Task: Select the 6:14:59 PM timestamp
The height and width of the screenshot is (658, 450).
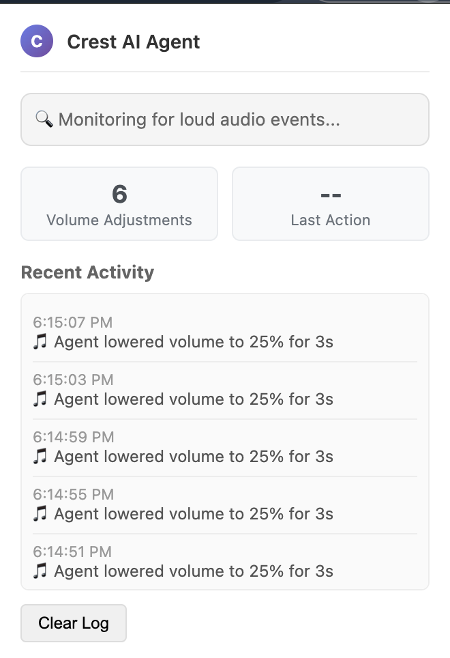Action: 73,437
